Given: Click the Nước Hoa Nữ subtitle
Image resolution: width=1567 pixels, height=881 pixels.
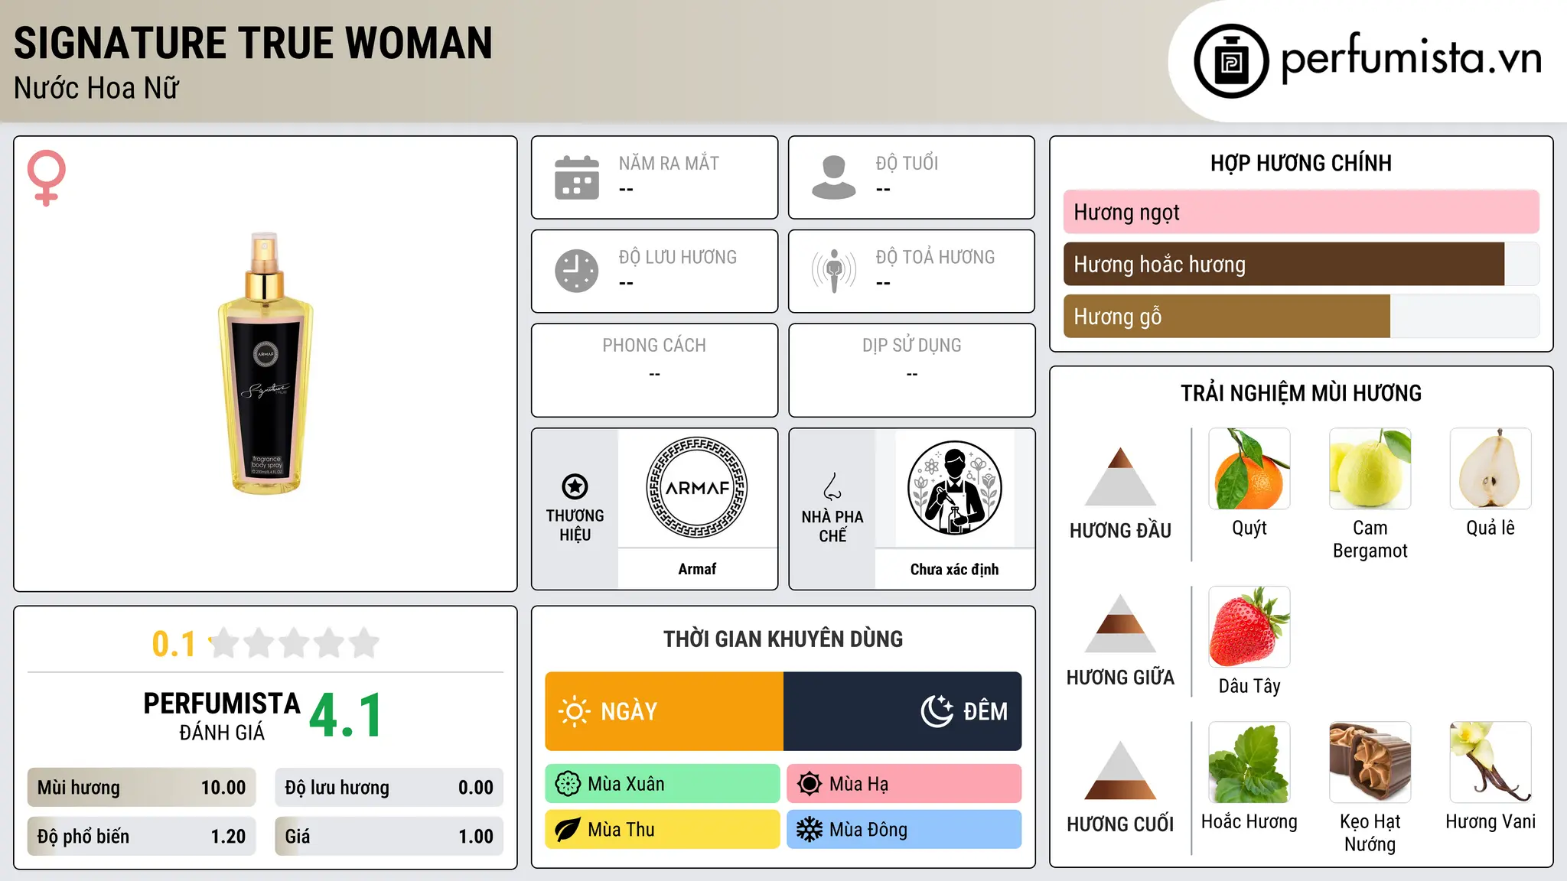Looking at the screenshot, I should click(x=96, y=88).
